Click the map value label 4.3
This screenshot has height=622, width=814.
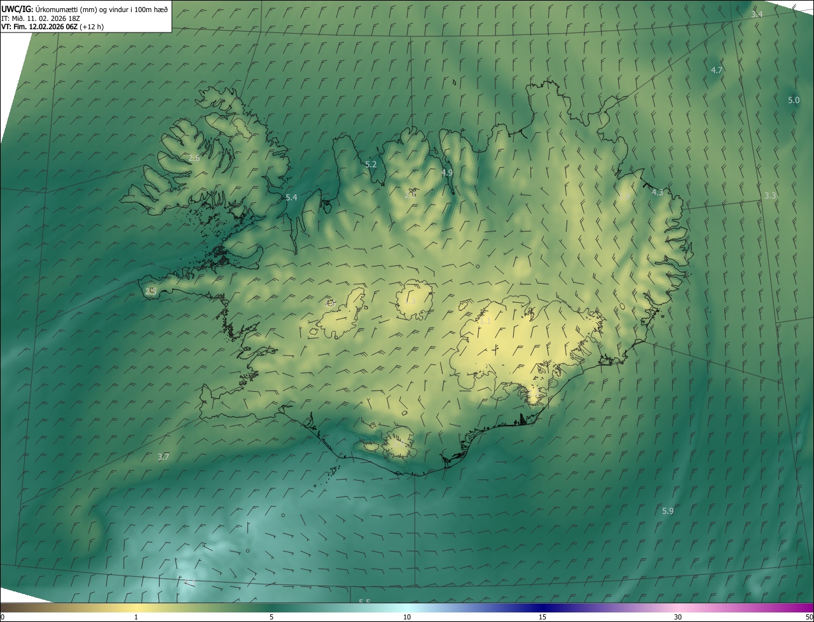658,192
